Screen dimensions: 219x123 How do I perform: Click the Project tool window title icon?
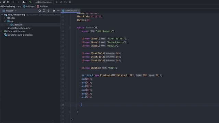tap(4, 11)
